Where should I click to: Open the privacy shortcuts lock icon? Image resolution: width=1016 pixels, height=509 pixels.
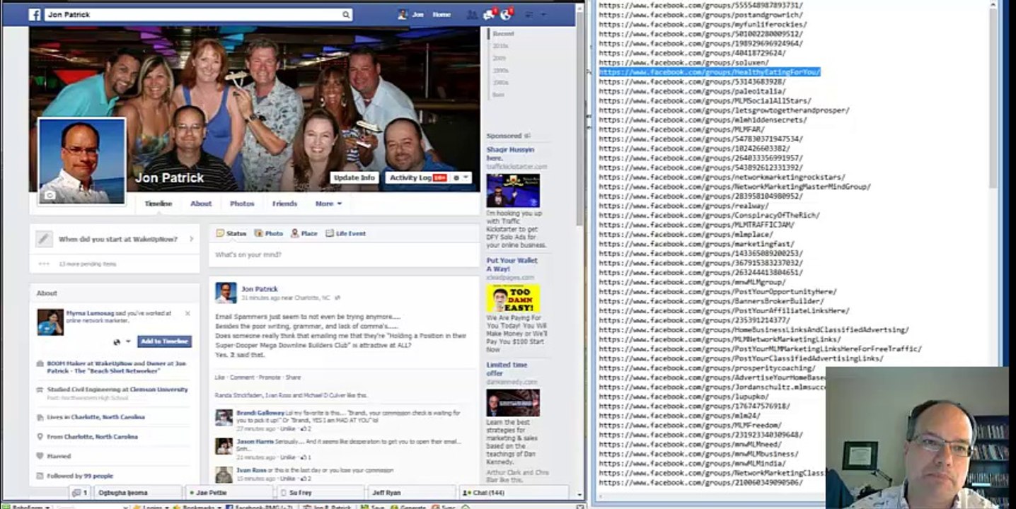click(528, 14)
